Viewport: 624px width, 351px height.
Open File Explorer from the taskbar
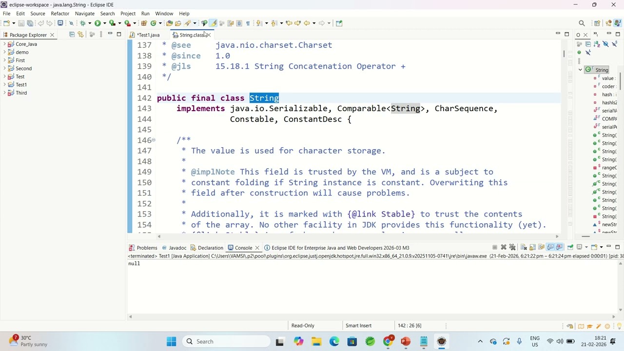(316, 341)
